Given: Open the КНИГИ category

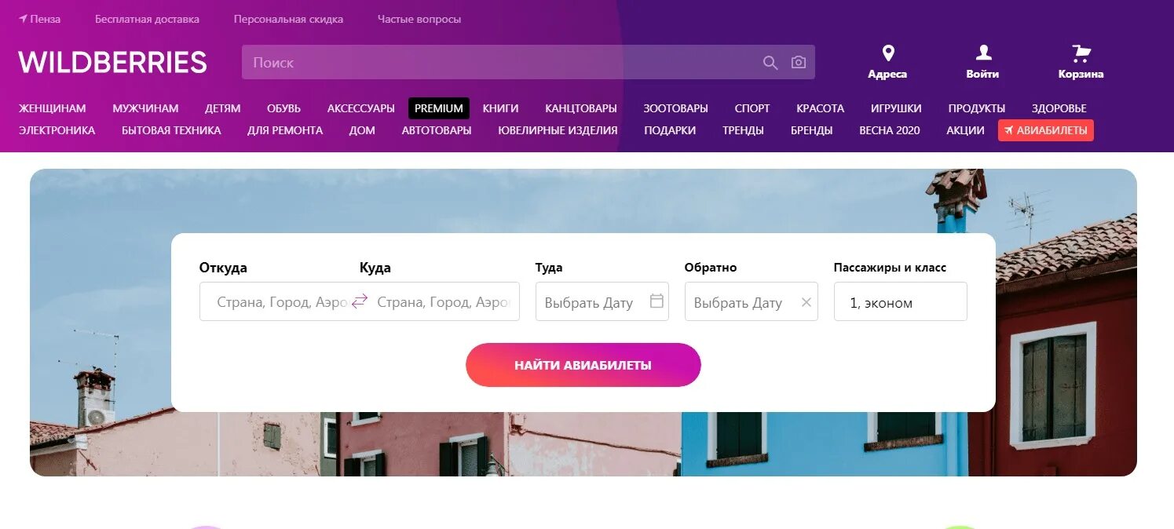Looking at the screenshot, I should [501, 108].
